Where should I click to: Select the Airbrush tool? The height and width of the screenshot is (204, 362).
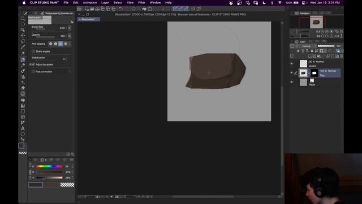coord(23,76)
